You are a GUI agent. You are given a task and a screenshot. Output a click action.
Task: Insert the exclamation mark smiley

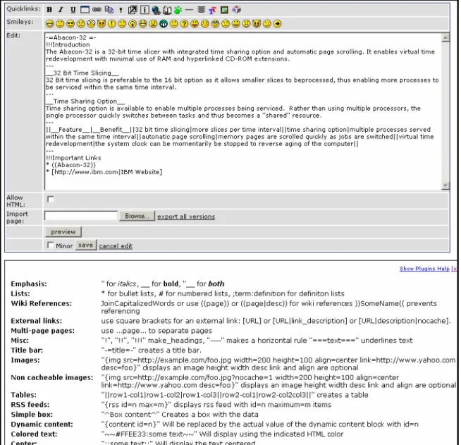(111, 23)
